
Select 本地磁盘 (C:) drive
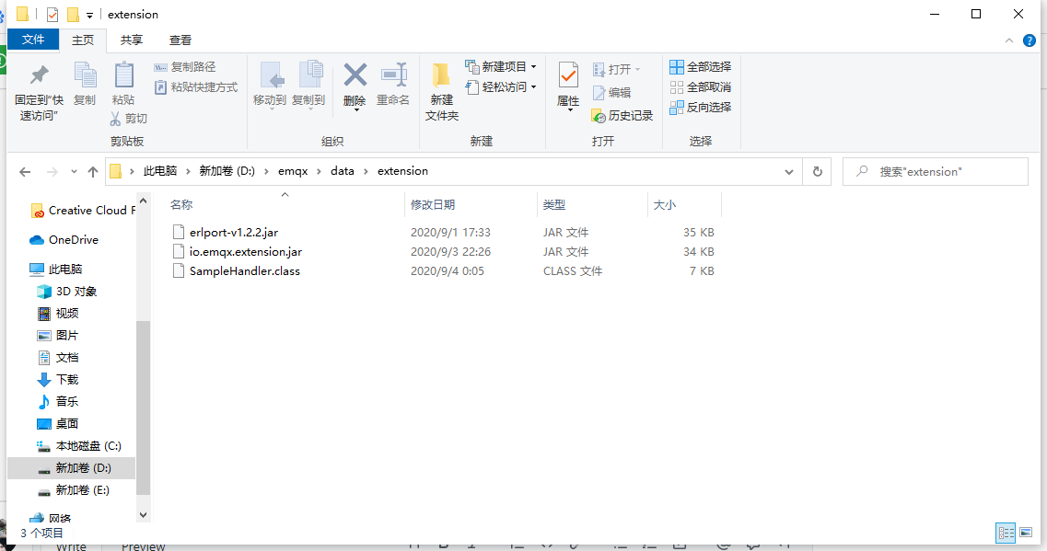(x=79, y=445)
